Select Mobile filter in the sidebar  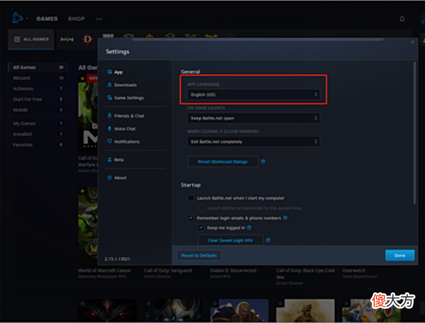point(38,110)
